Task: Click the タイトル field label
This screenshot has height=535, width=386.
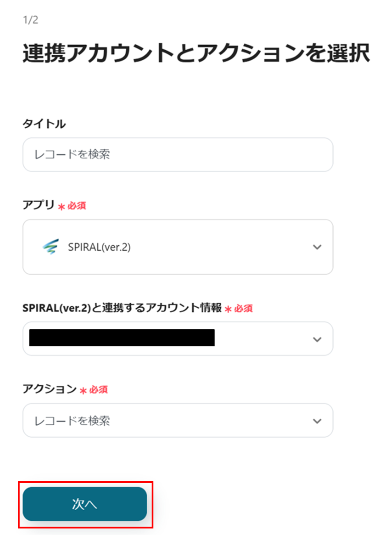Action: pos(44,124)
